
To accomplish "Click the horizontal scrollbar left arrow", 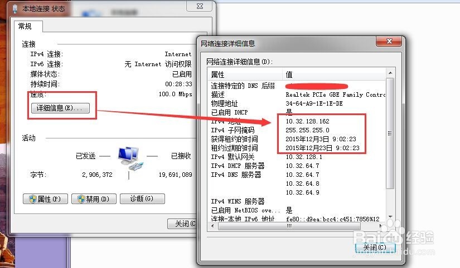I will pyautogui.click(x=213, y=226).
